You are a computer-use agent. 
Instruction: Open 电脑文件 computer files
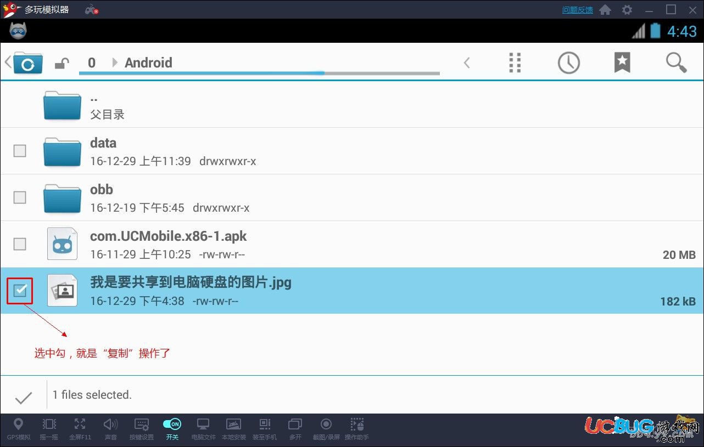pos(203,429)
